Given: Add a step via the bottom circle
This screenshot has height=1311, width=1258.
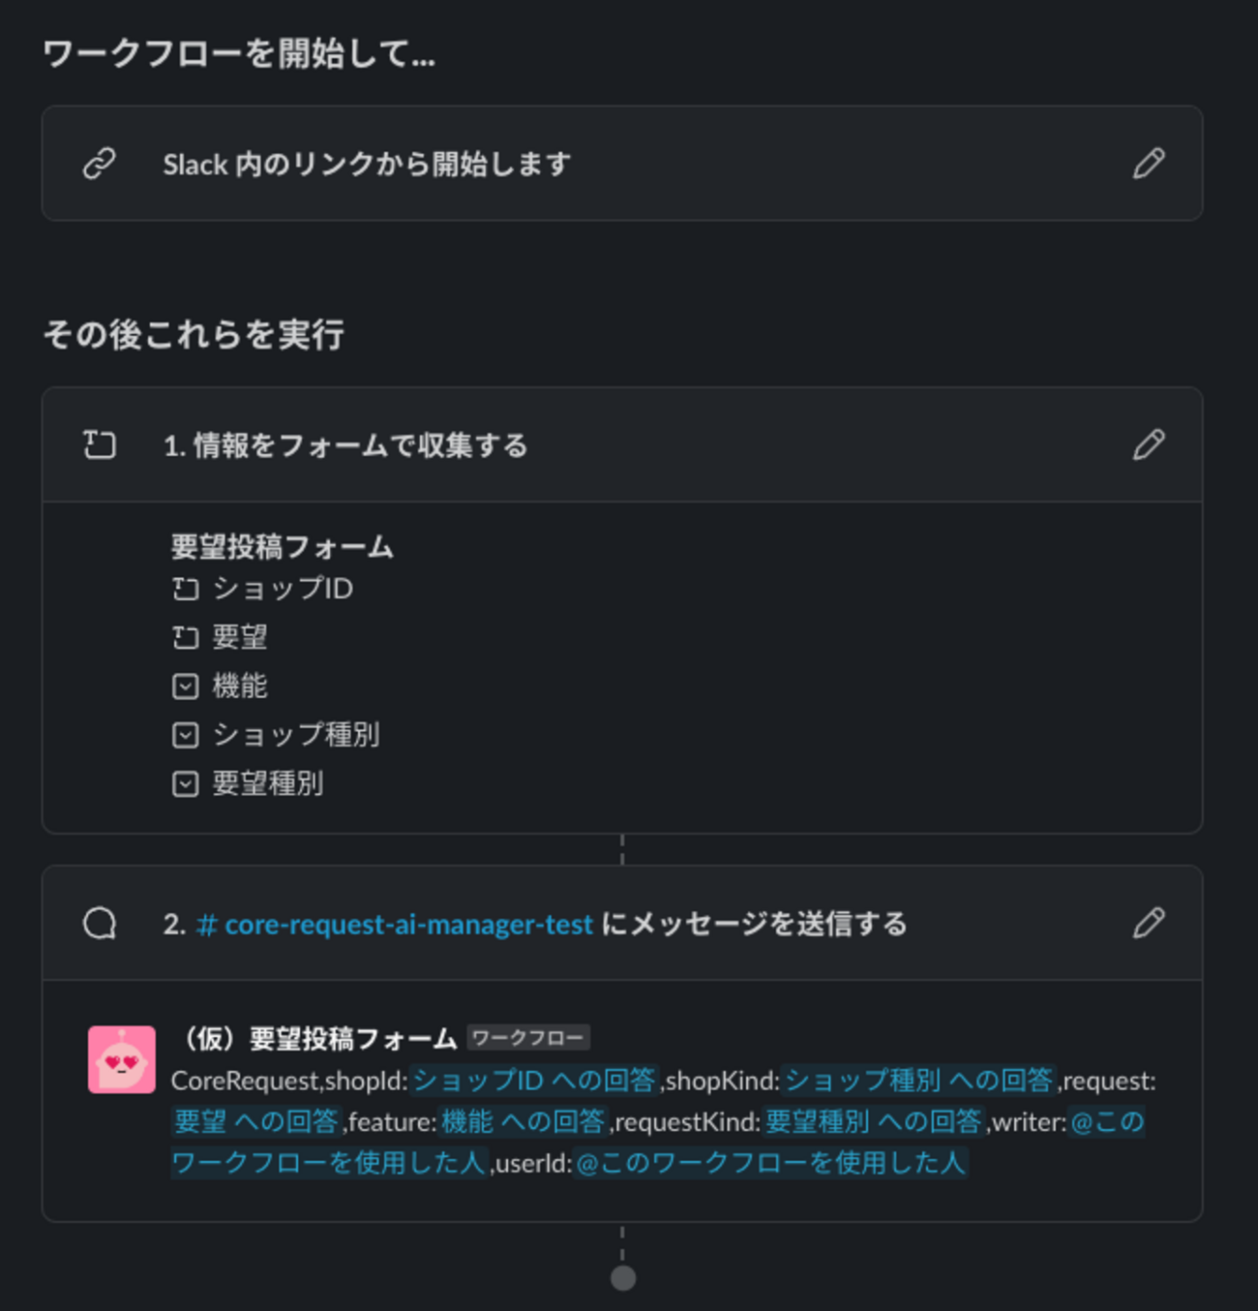Looking at the screenshot, I should 623,1278.
